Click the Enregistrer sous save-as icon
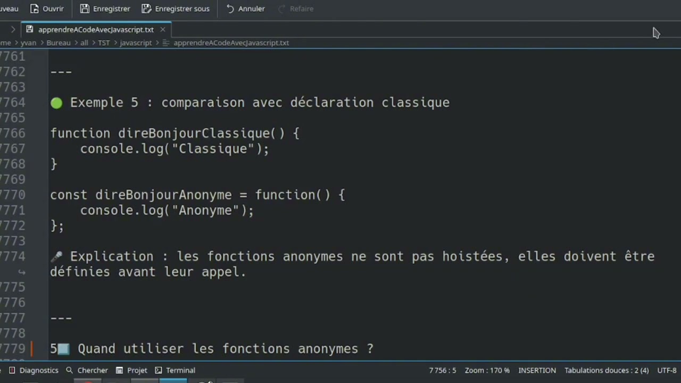The height and width of the screenshot is (383, 681). [146, 9]
